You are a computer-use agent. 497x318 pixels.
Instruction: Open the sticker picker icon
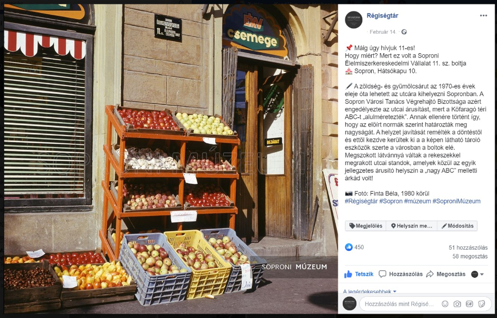[481, 304]
